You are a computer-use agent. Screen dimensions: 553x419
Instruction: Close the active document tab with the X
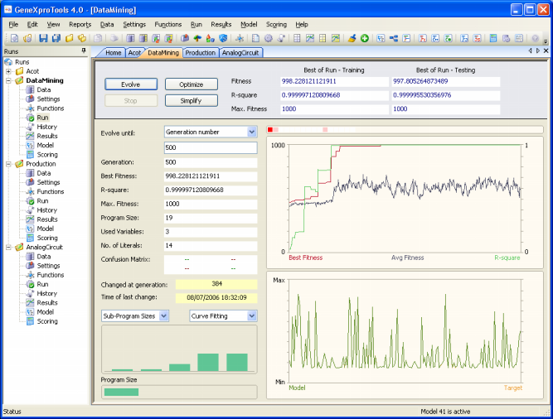pos(546,51)
